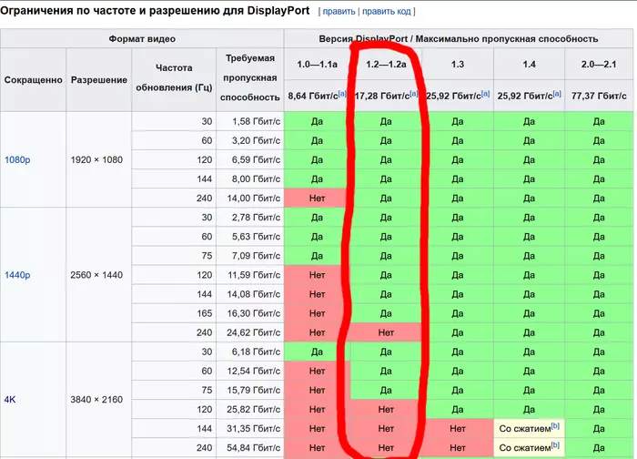Select the "2,78 Гбит/с" cell

[x=250, y=218]
